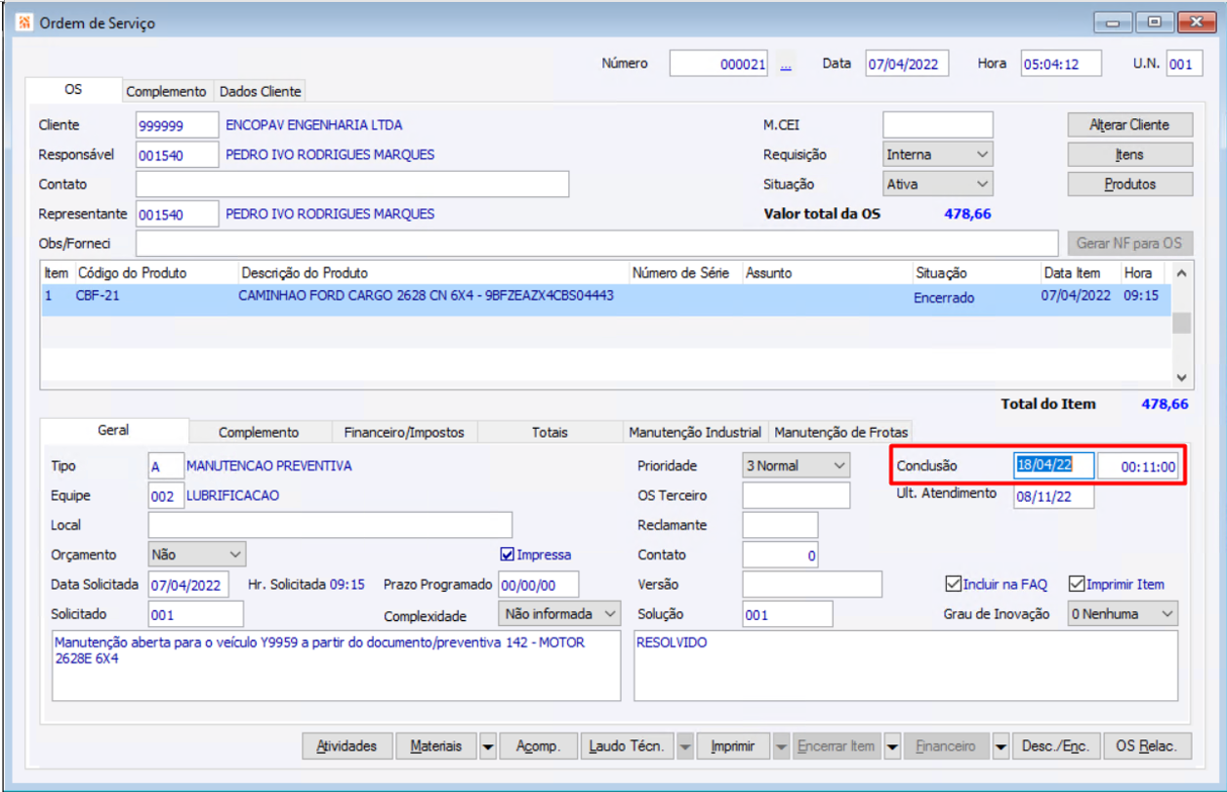The image size is (1227, 792).
Task: Click the OS Relac. button
Action: coord(1148,746)
